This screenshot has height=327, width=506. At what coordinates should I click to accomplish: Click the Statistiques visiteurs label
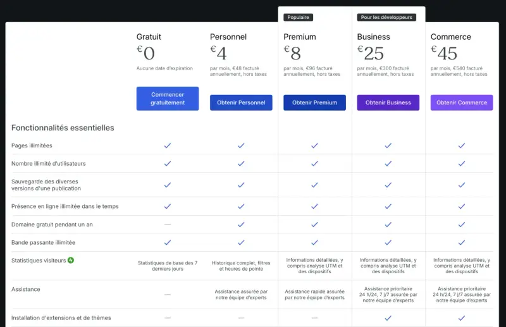point(39,261)
